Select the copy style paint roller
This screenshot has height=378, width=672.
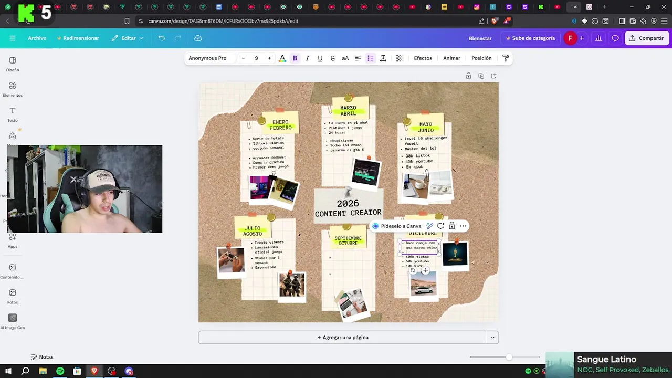tap(506, 58)
